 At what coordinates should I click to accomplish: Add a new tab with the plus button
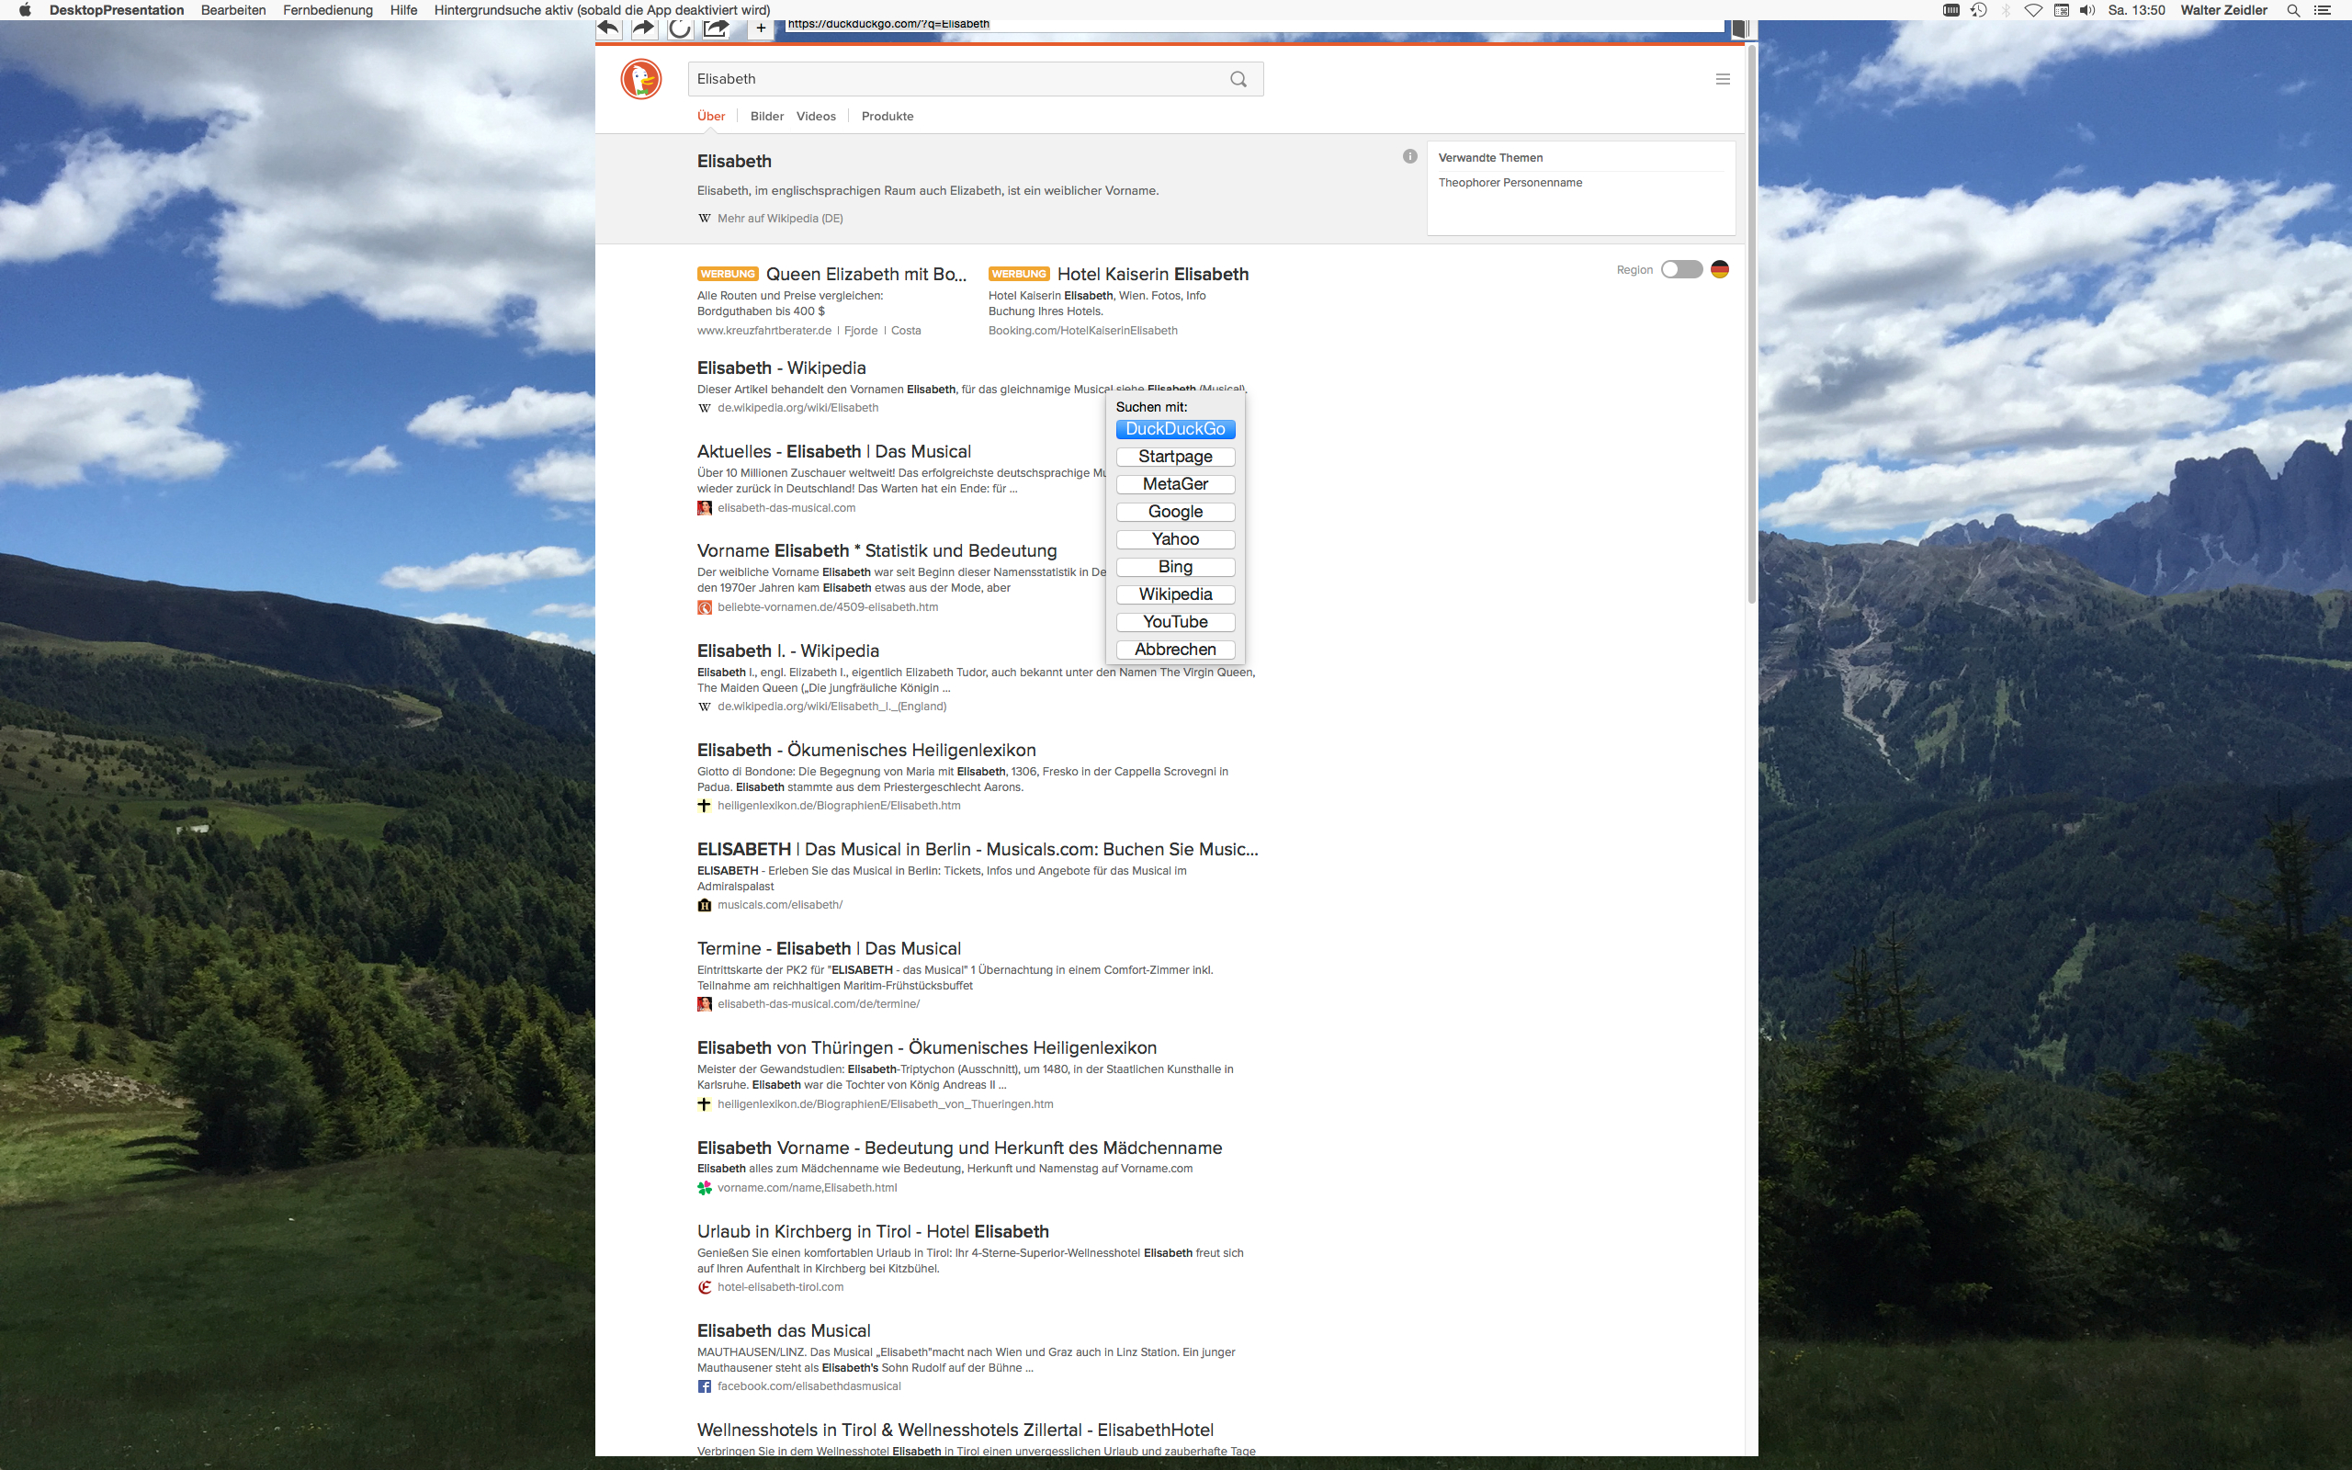(x=761, y=28)
